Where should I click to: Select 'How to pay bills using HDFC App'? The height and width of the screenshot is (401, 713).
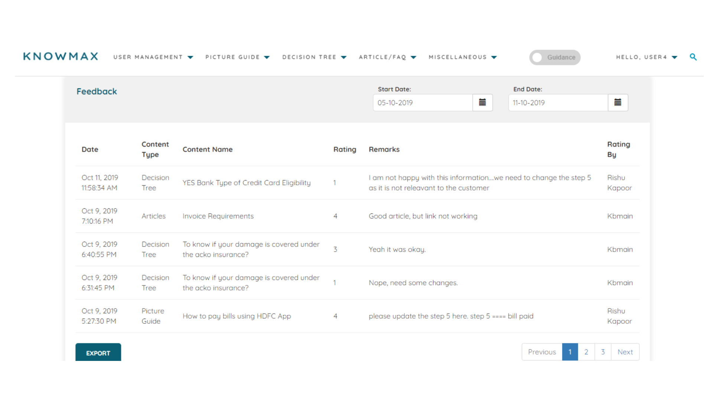pos(237,316)
